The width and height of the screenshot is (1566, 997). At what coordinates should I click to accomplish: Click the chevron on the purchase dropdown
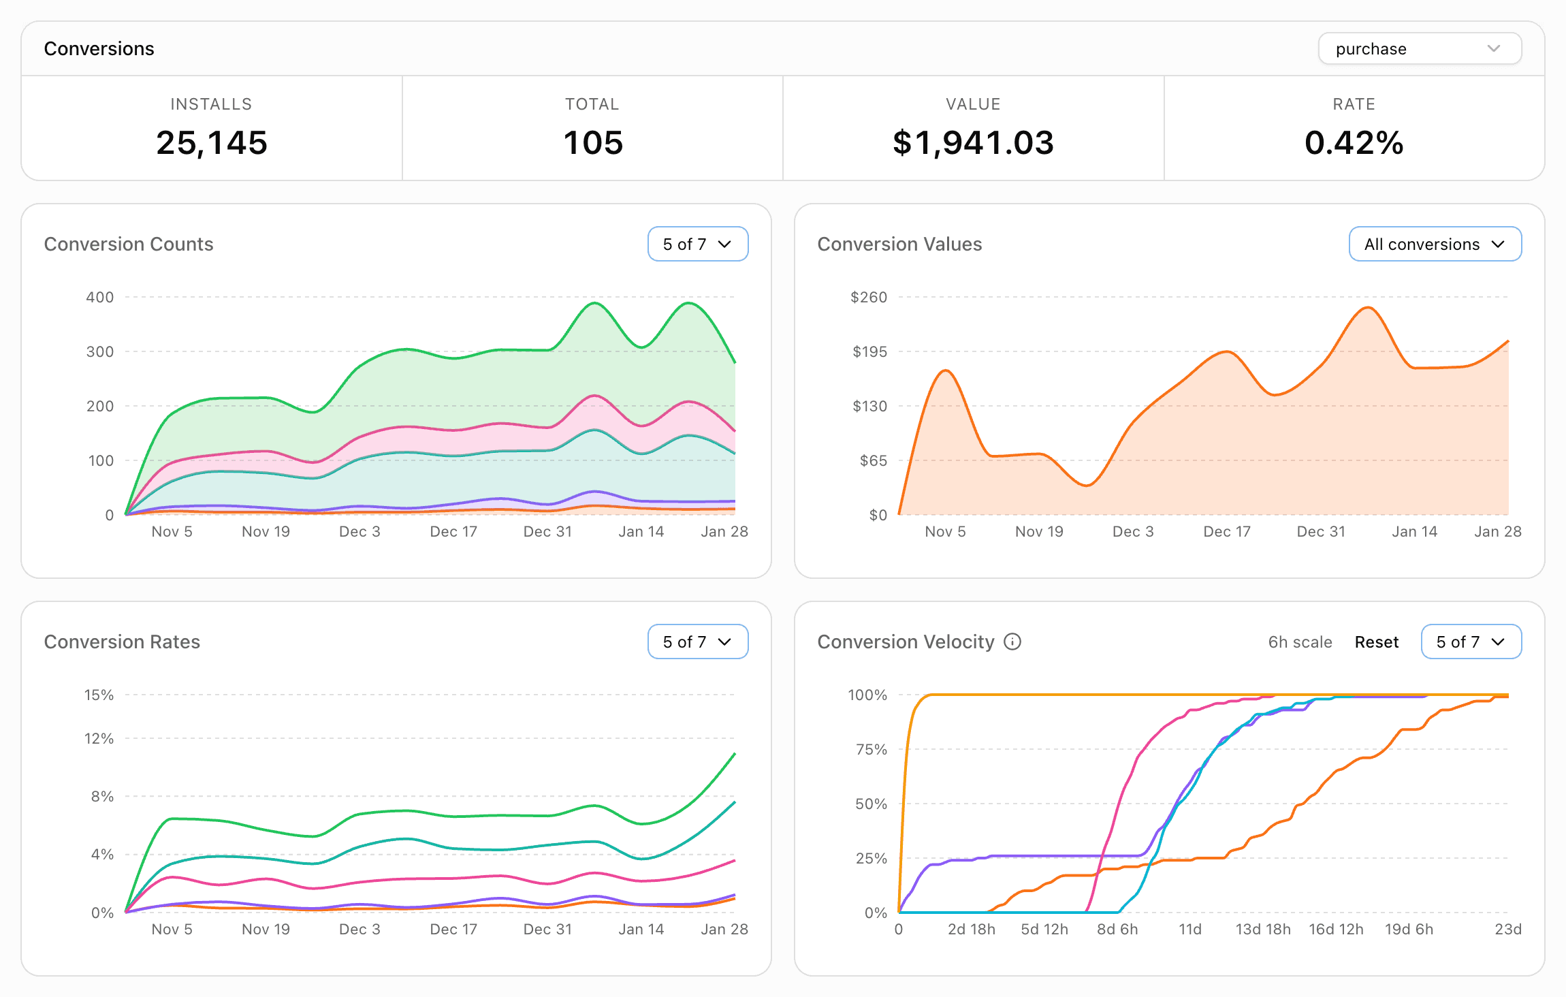click(x=1495, y=48)
